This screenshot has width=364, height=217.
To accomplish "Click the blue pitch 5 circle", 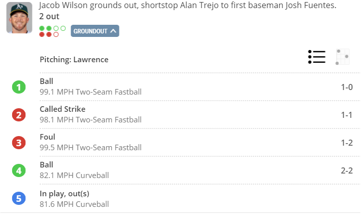I will point(19,198).
